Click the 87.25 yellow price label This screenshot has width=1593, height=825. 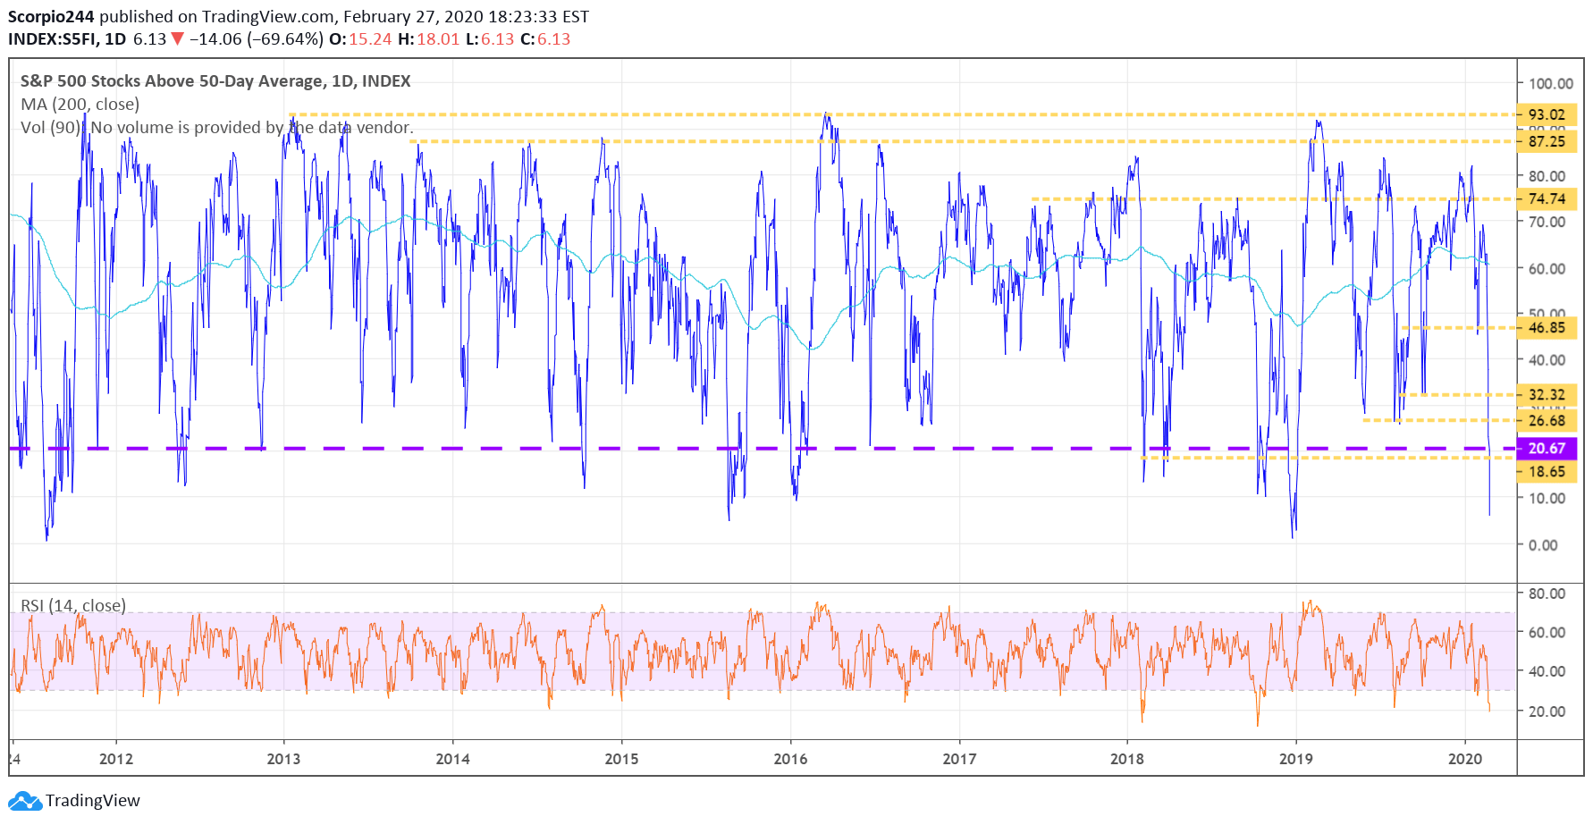(x=1547, y=141)
